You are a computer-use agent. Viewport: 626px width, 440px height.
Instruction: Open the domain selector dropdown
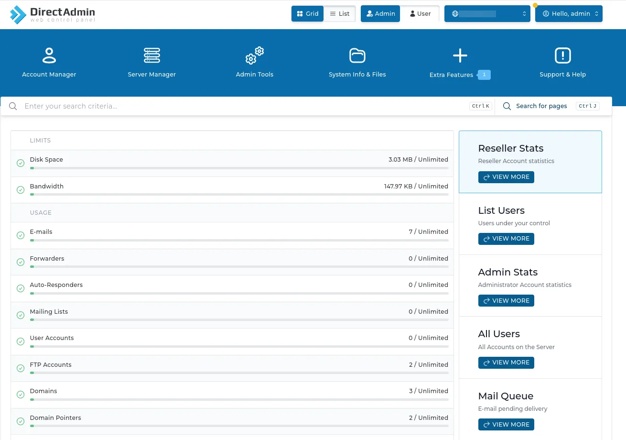point(487,14)
